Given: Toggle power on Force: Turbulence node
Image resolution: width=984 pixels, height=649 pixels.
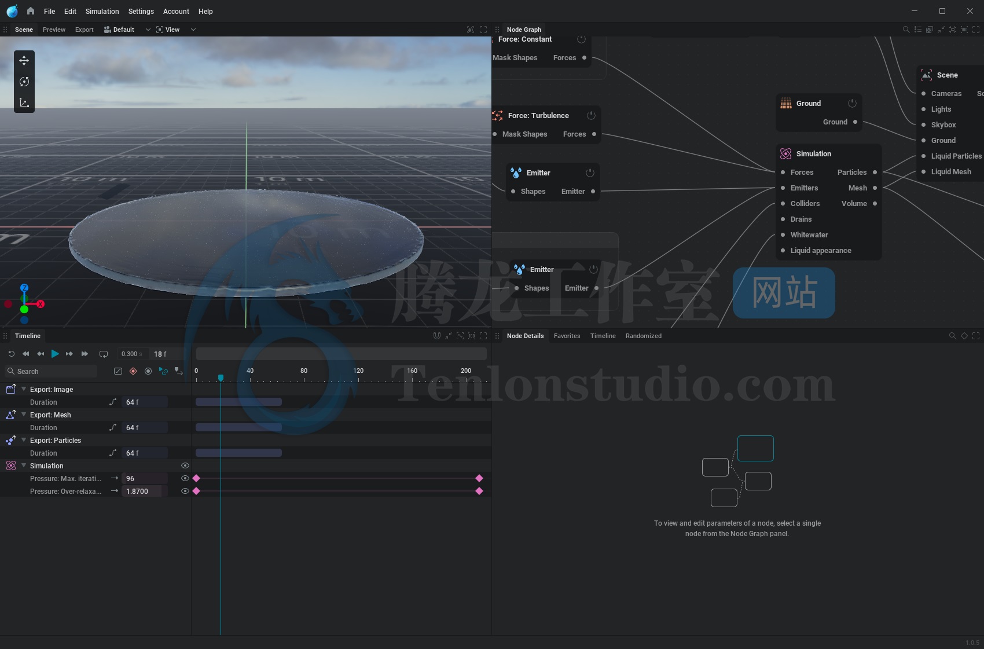Looking at the screenshot, I should pyautogui.click(x=591, y=115).
